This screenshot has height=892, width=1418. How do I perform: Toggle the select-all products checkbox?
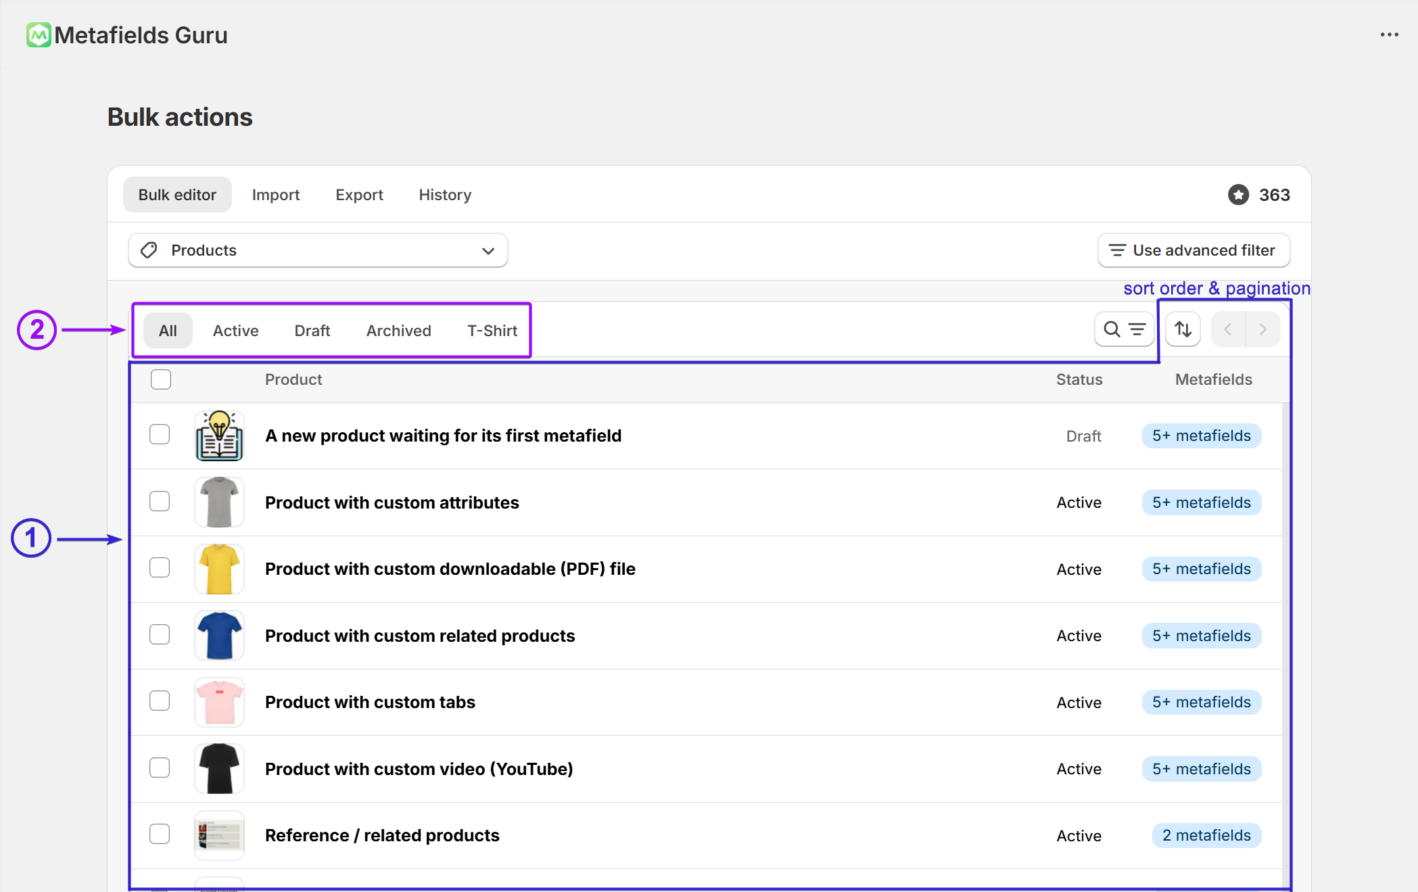161,379
